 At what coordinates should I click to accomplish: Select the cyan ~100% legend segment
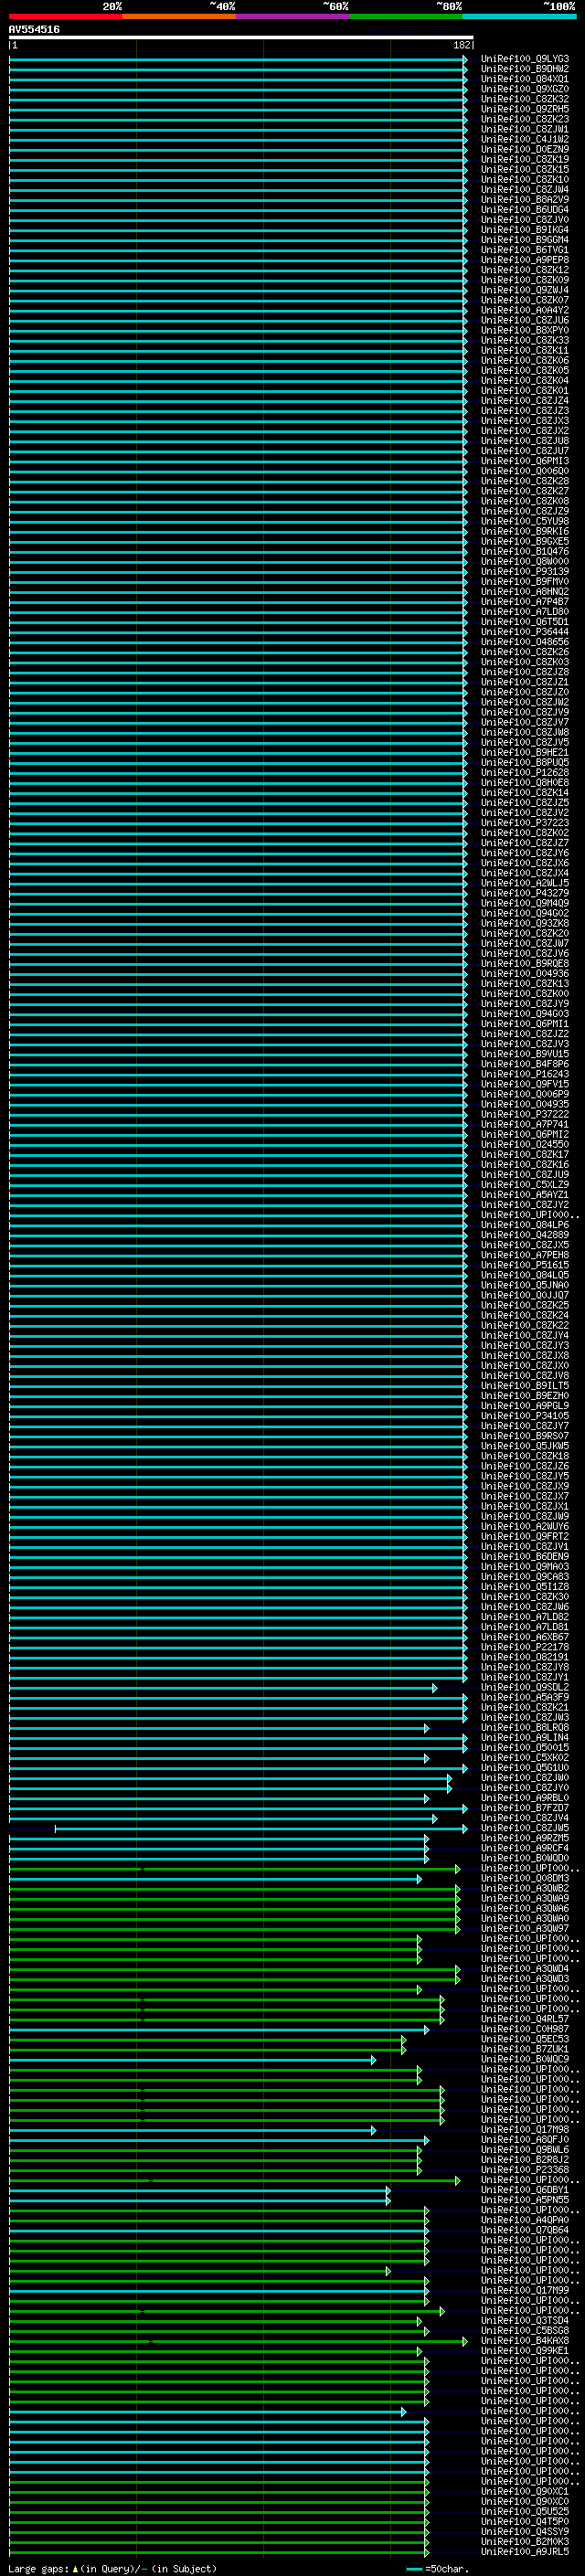pos(520,16)
